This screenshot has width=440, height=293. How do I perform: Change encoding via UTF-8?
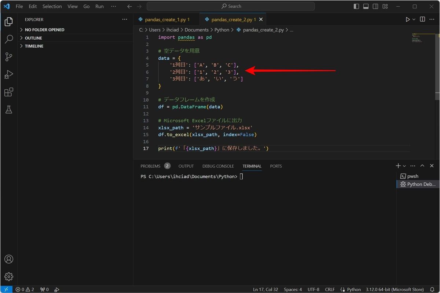(x=313, y=289)
